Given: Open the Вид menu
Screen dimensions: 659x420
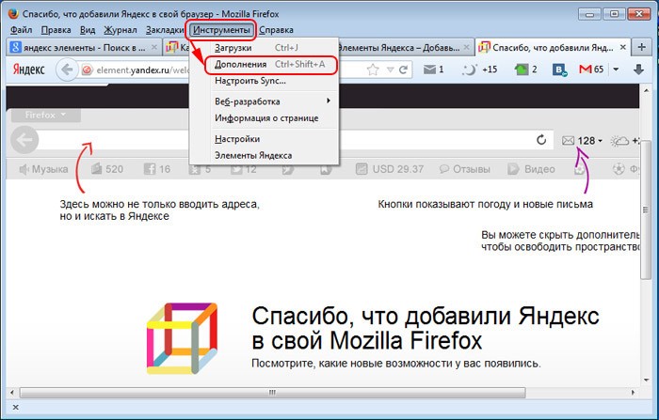Looking at the screenshot, I should click(x=88, y=30).
